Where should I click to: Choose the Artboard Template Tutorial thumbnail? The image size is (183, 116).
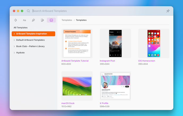pos(77,43)
